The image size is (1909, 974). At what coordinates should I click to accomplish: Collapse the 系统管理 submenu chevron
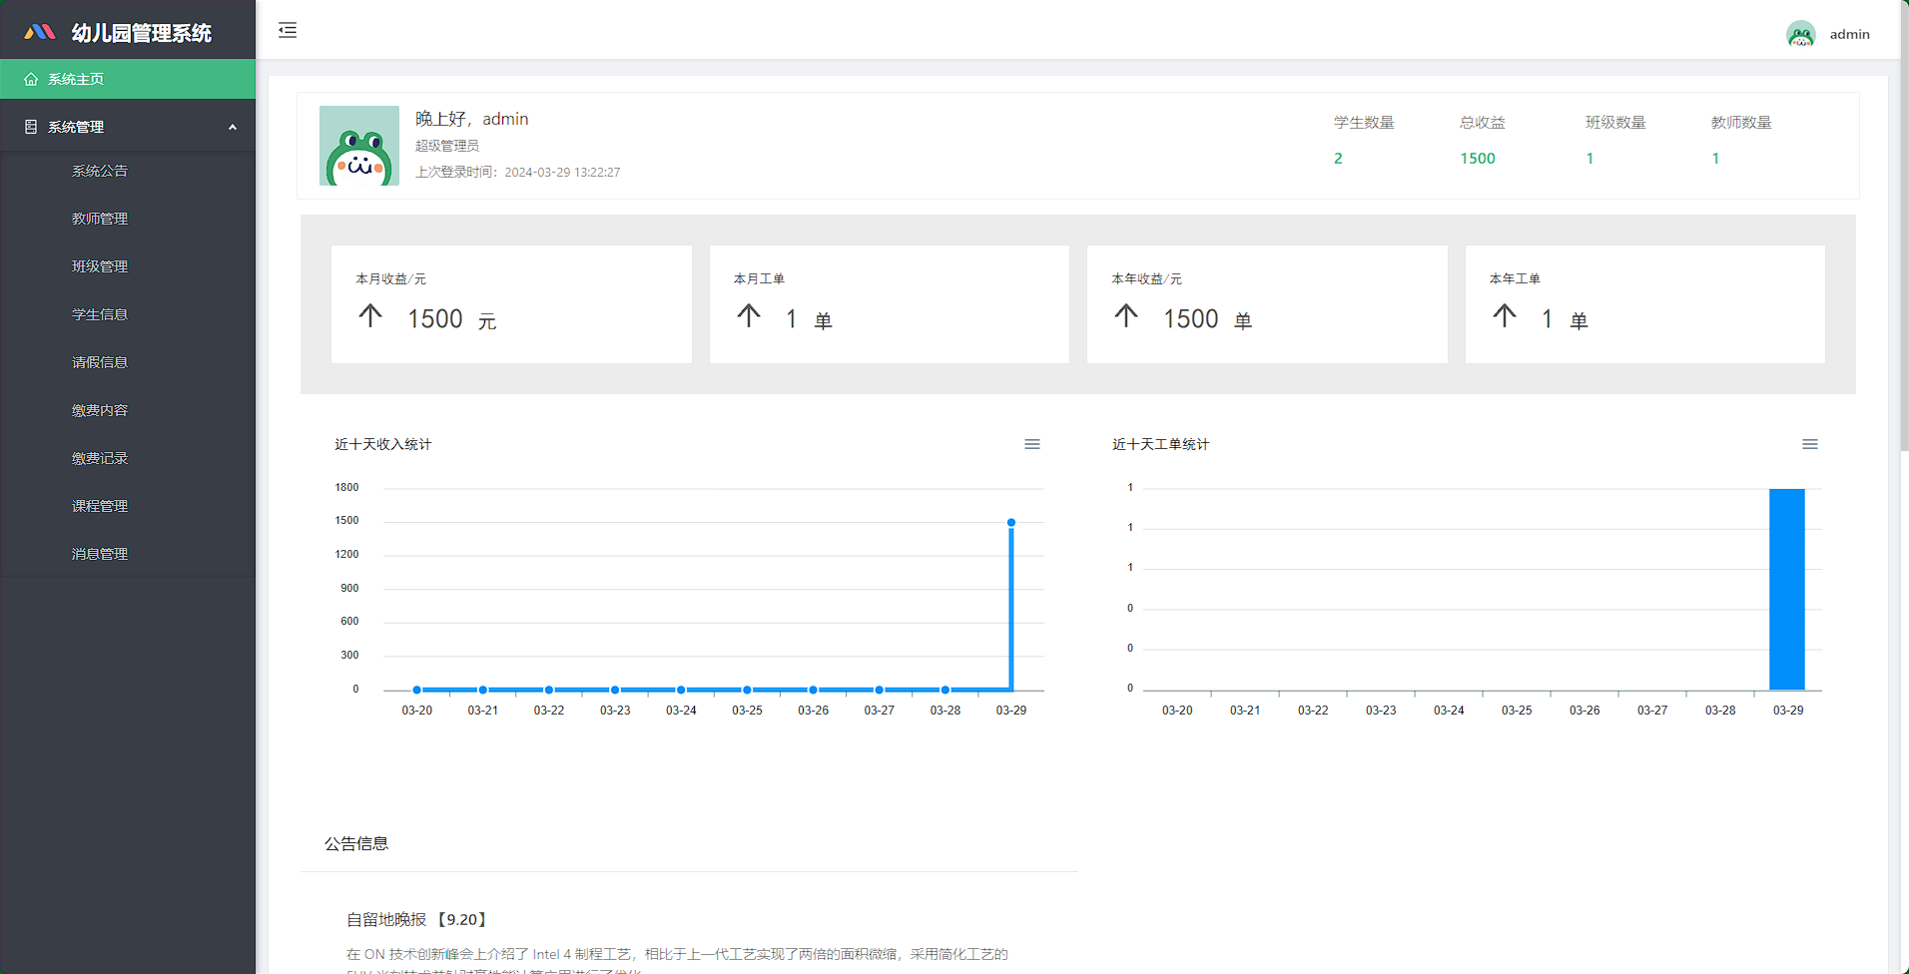point(233,126)
